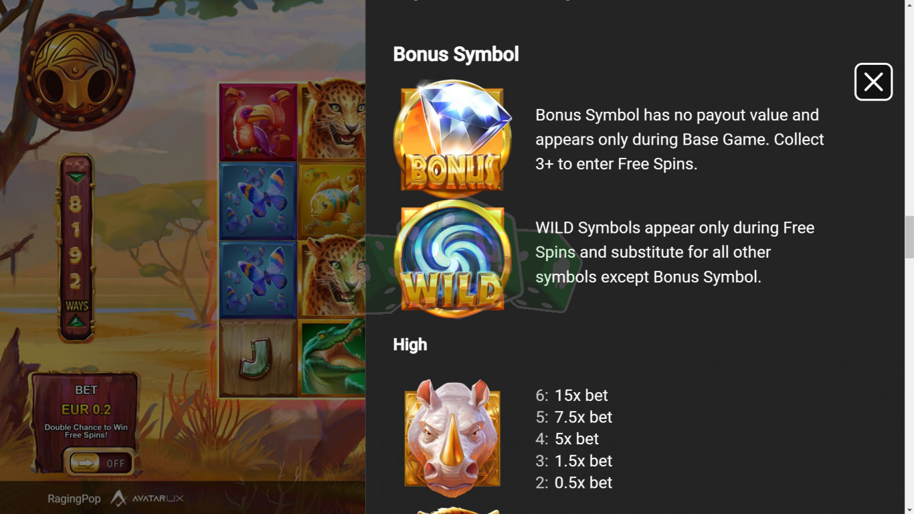Decrease ways with green down arrow
The image size is (914, 514).
77,177
